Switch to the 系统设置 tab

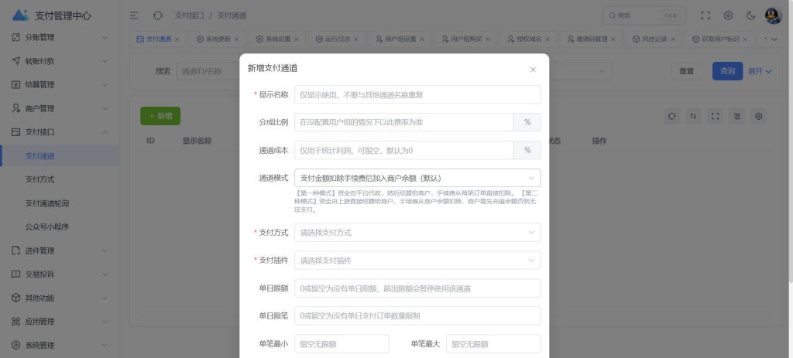click(x=278, y=39)
